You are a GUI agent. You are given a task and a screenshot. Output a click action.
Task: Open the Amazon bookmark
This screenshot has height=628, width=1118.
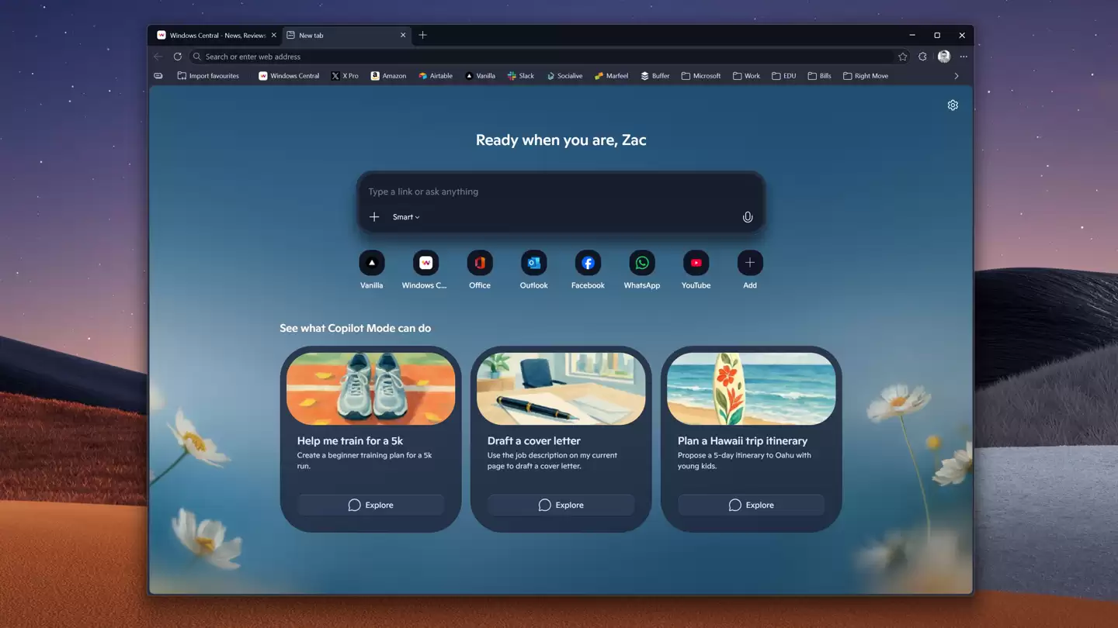point(388,75)
